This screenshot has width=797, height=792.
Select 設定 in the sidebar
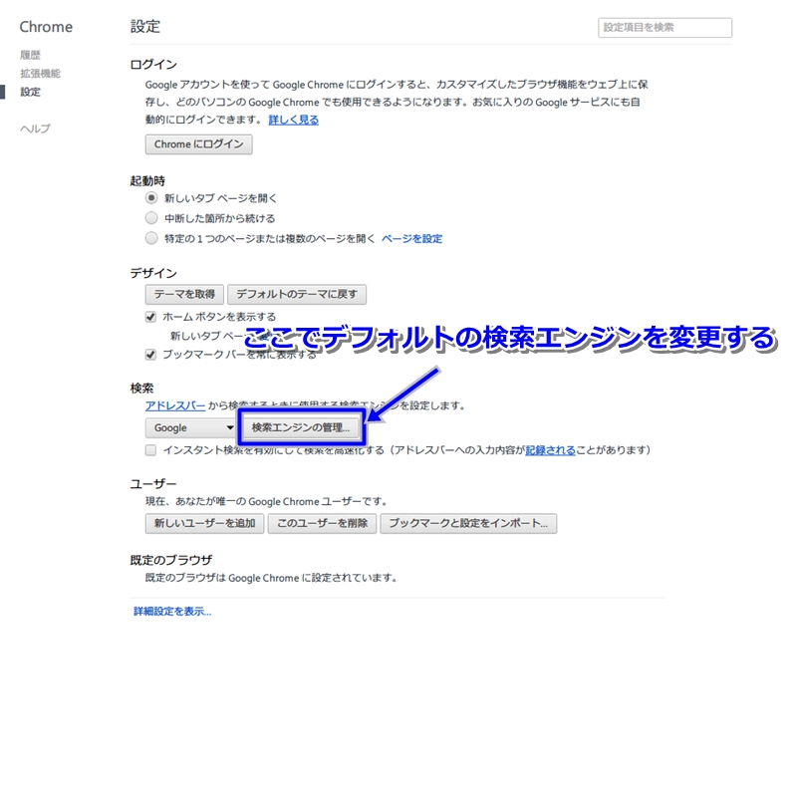point(30,92)
